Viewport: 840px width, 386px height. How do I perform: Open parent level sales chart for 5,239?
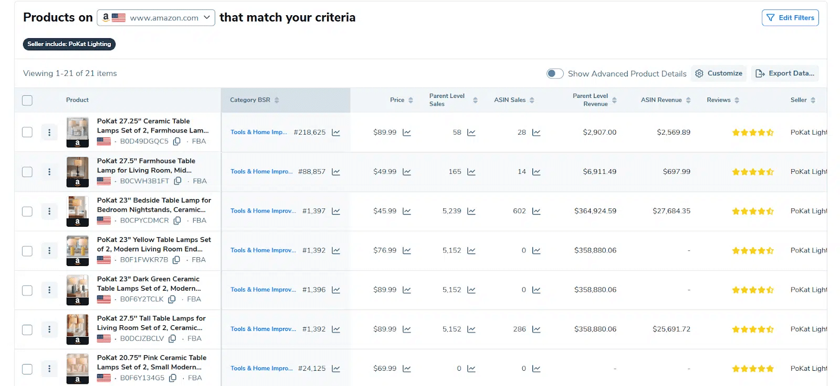pyautogui.click(x=471, y=211)
